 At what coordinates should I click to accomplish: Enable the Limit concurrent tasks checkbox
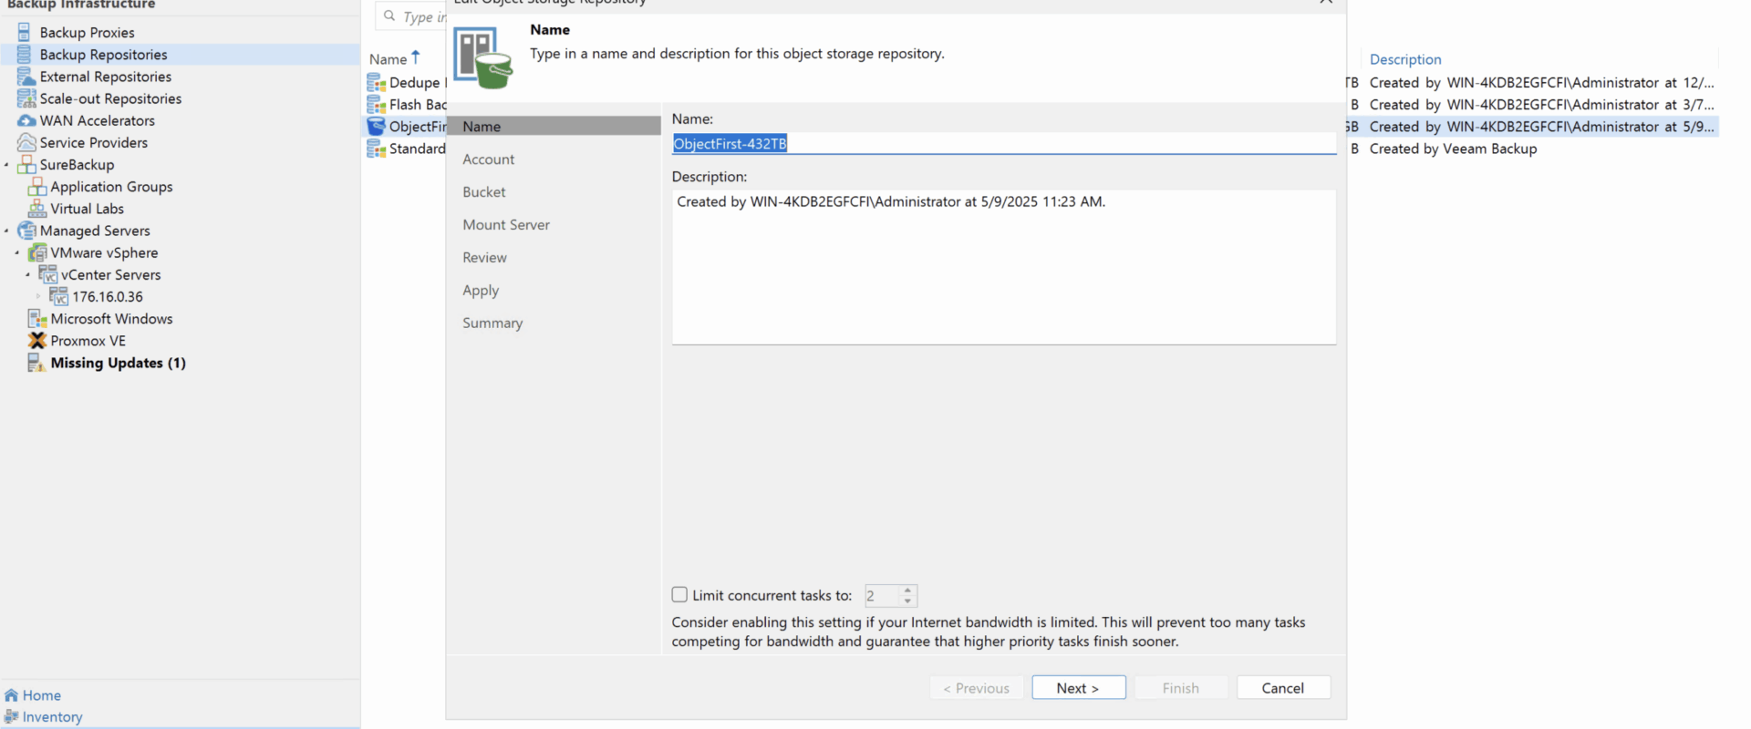pyautogui.click(x=679, y=595)
